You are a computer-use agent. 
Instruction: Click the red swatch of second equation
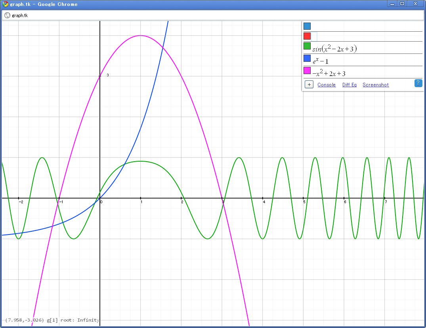click(307, 36)
